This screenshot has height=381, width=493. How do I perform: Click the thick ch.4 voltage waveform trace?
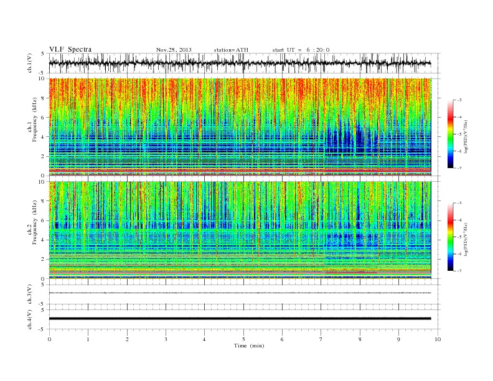(x=240, y=319)
